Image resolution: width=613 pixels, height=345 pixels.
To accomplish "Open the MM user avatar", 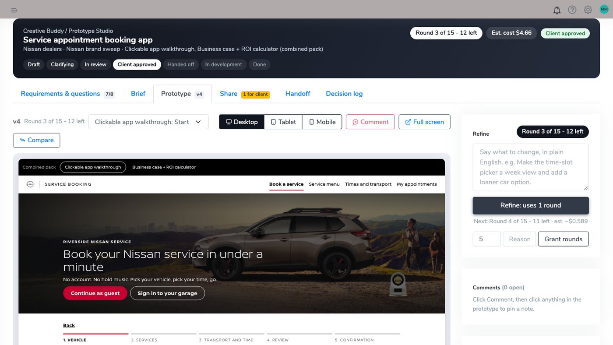I will (604, 10).
